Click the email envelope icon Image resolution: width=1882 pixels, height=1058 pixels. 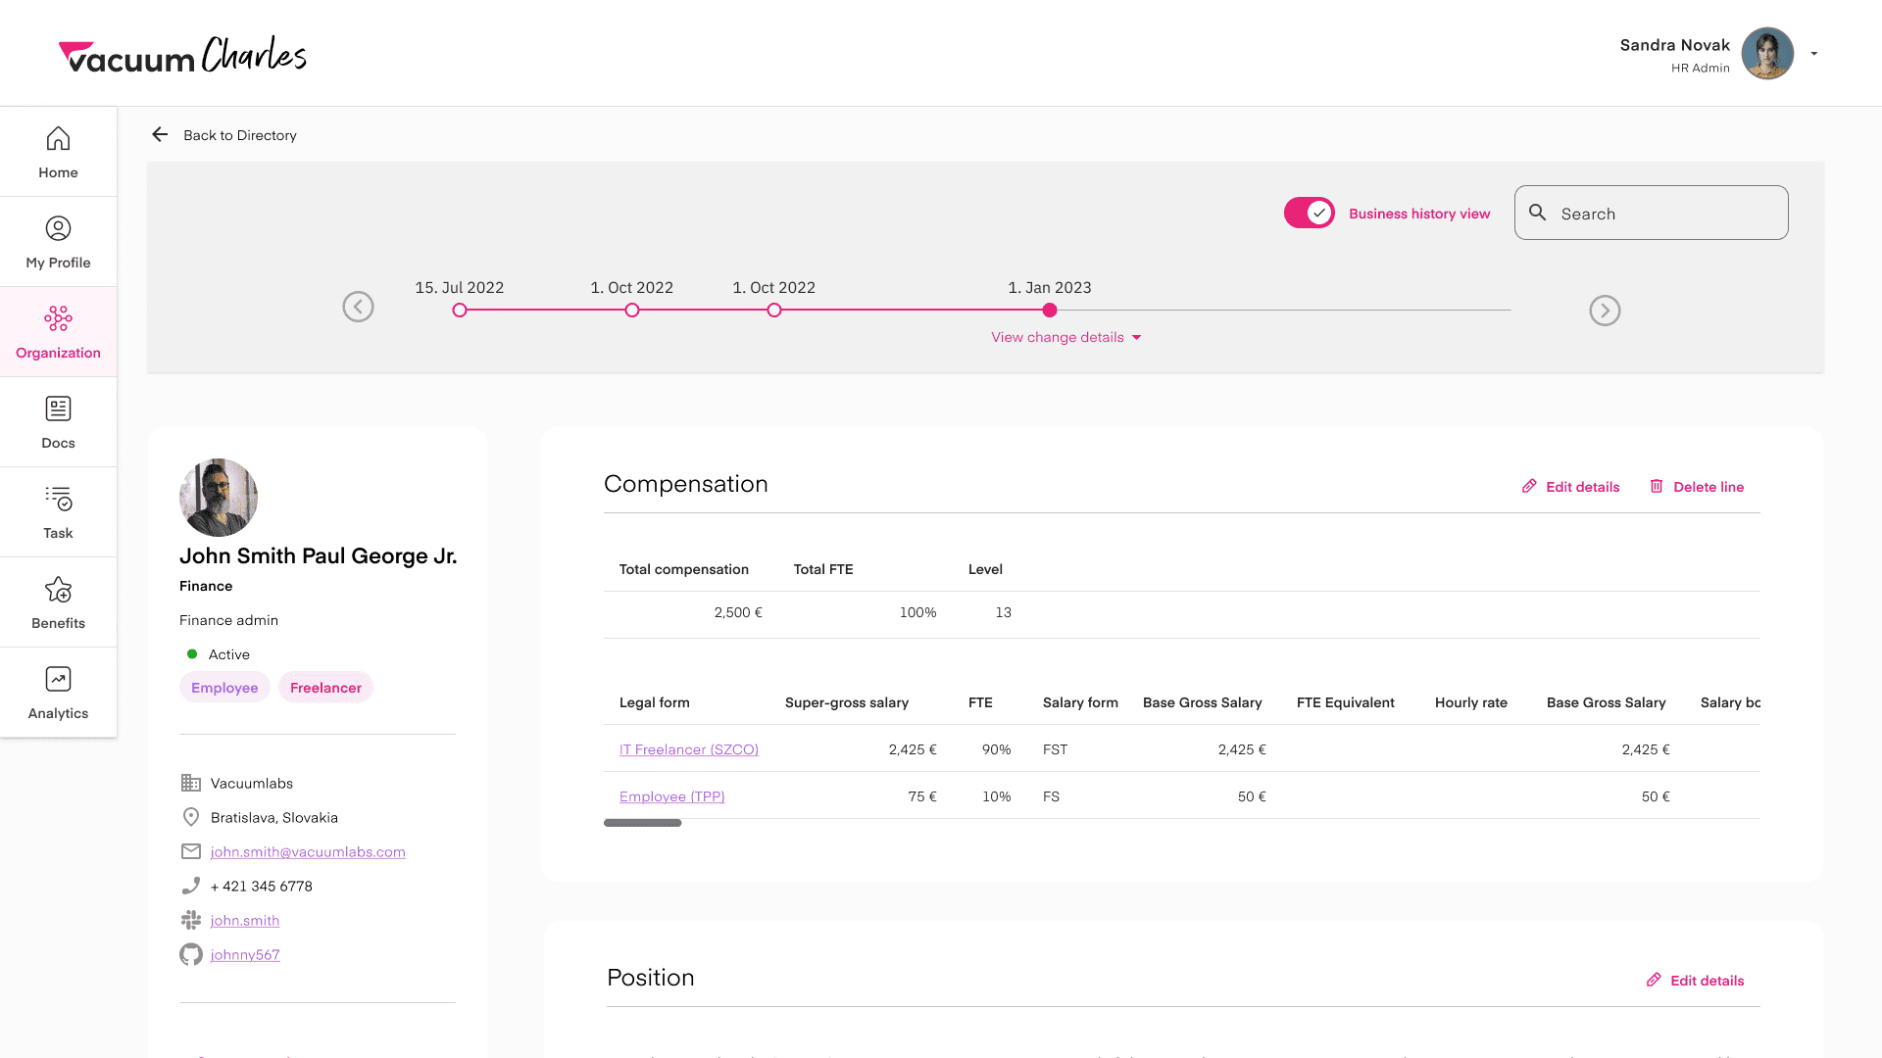pyautogui.click(x=191, y=851)
